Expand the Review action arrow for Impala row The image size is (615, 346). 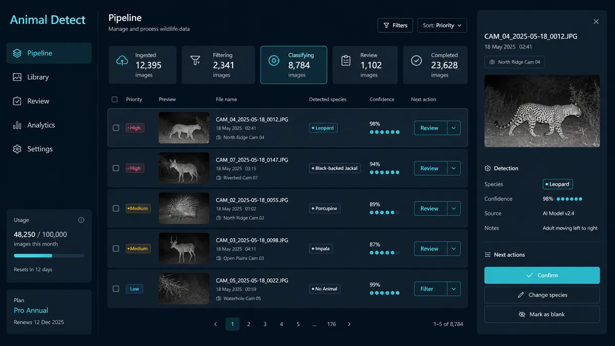pyautogui.click(x=454, y=249)
